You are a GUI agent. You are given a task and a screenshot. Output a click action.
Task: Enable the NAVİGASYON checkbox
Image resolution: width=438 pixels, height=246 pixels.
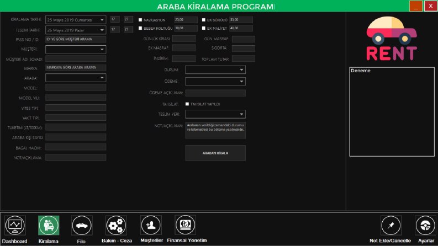pos(140,20)
